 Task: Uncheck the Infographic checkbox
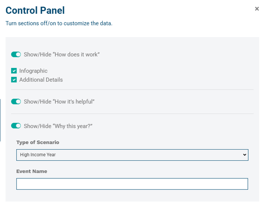pos(14,71)
